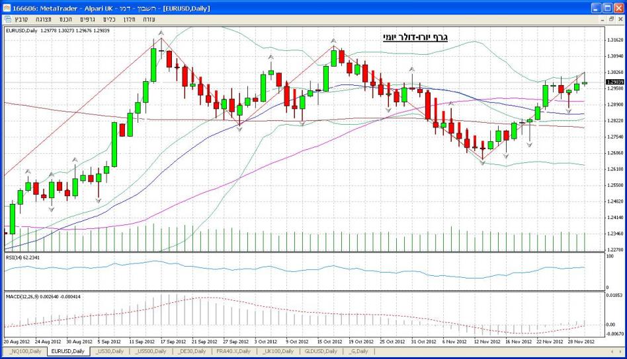The height and width of the screenshot is (359, 627).
Task: Switch to the _NQ100,Daily chart tab
Action: (x=25, y=351)
